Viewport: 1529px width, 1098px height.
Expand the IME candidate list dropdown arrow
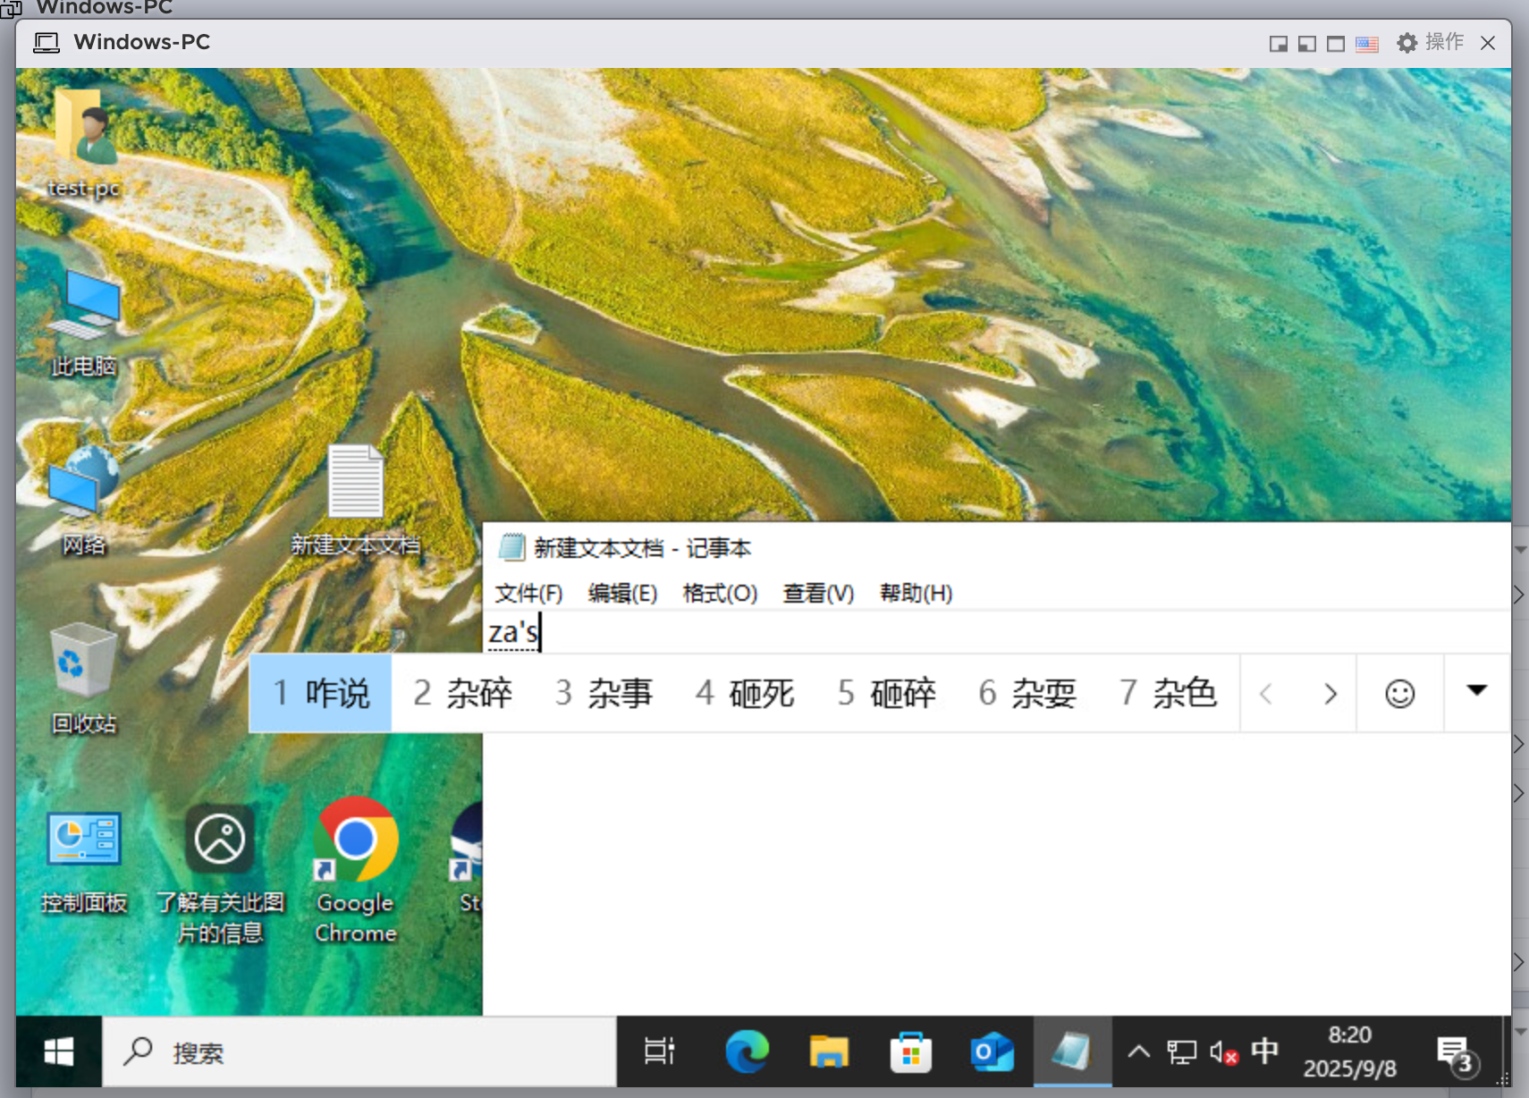click(1476, 690)
